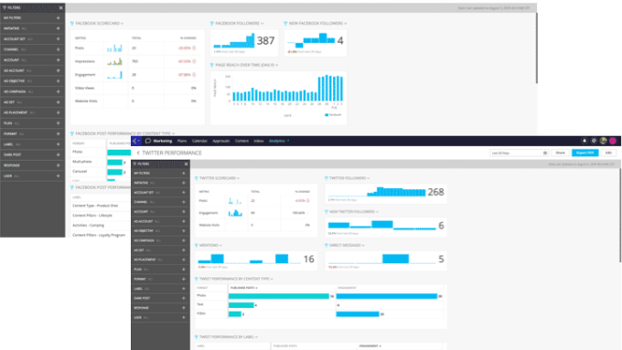Open the Calendar tab
This screenshot has width=622, height=350.
point(199,141)
